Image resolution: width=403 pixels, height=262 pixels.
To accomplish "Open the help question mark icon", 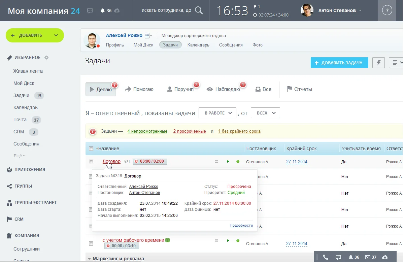I will (387, 10).
